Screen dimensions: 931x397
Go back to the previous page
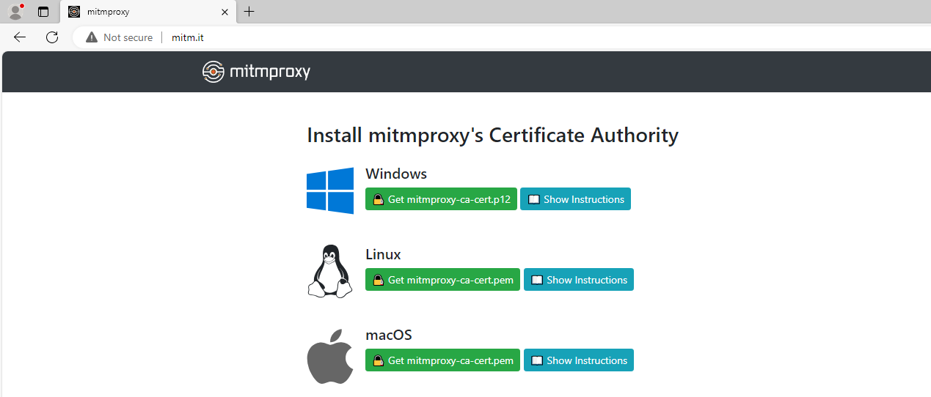(20, 37)
